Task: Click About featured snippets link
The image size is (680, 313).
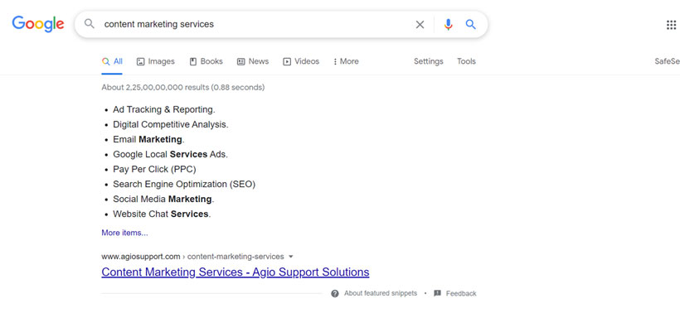Action: [381, 293]
